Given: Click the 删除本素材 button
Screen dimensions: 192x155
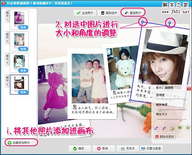Looking at the screenshot, I should [165, 136].
